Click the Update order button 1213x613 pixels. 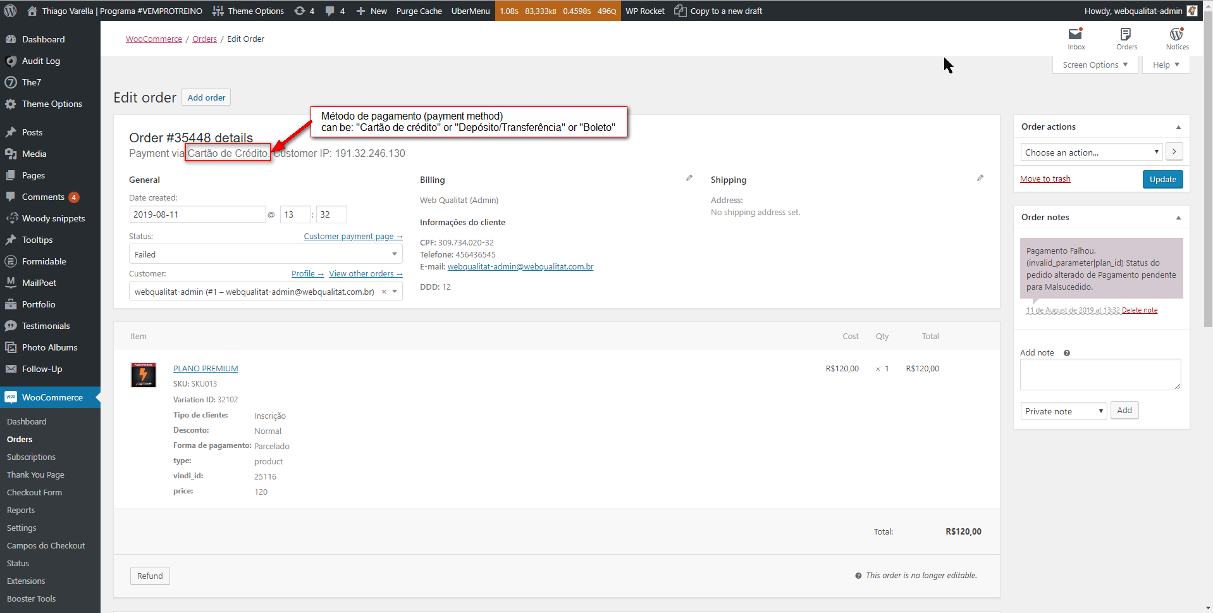coord(1163,179)
